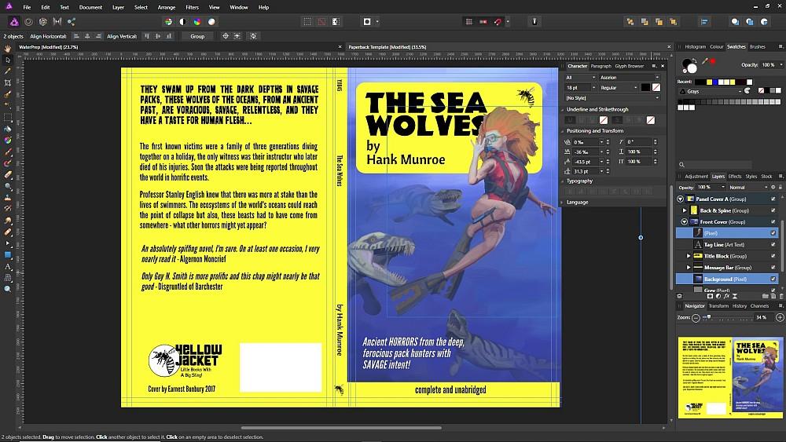786x442 pixels.
Task: Click the Deselect toolbar icon
Action: click(x=321, y=21)
